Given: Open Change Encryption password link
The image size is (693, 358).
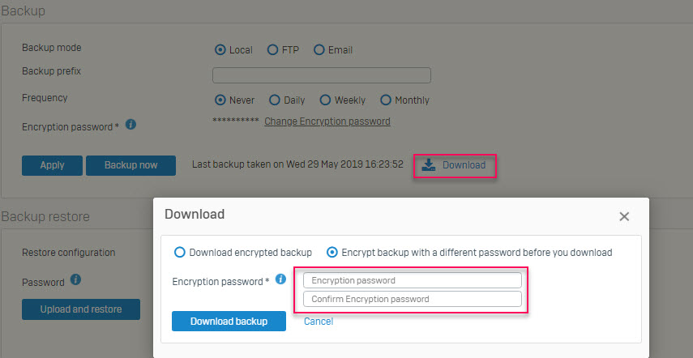Looking at the screenshot, I should point(327,121).
